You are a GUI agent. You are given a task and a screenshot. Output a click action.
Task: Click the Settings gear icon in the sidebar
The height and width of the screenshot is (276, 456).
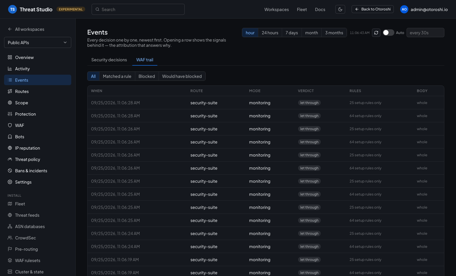point(10,182)
